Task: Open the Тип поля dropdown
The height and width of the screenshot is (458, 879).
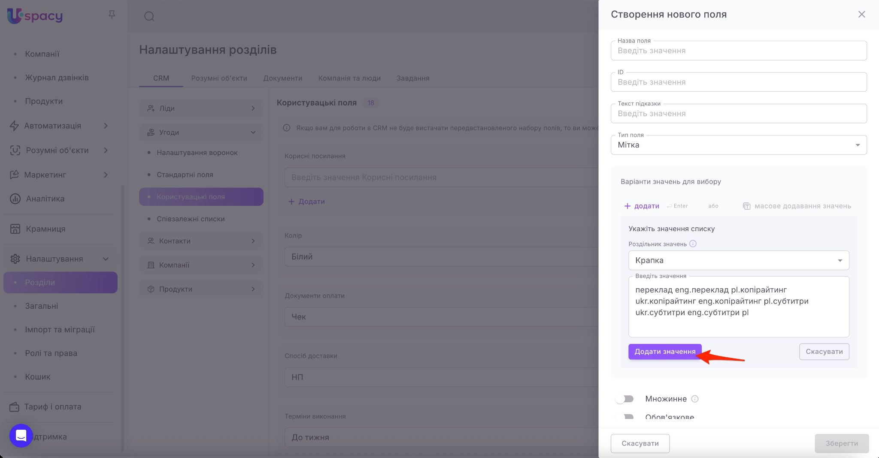Action: click(x=738, y=145)
